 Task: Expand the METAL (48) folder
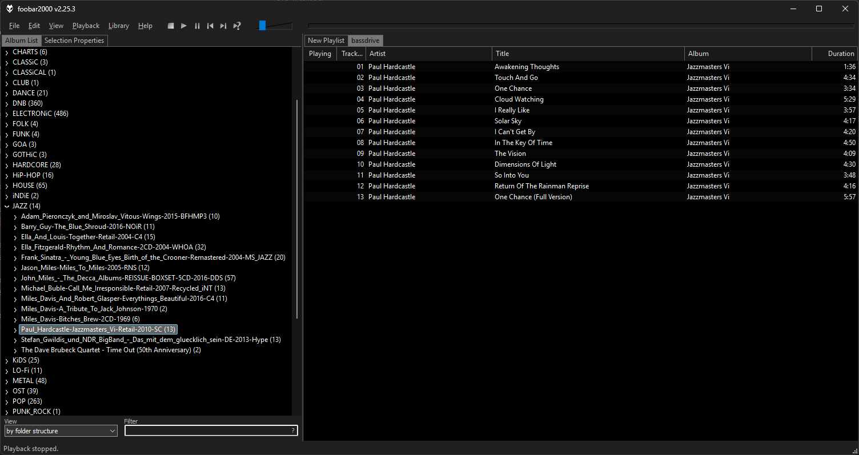pos(6,381)
